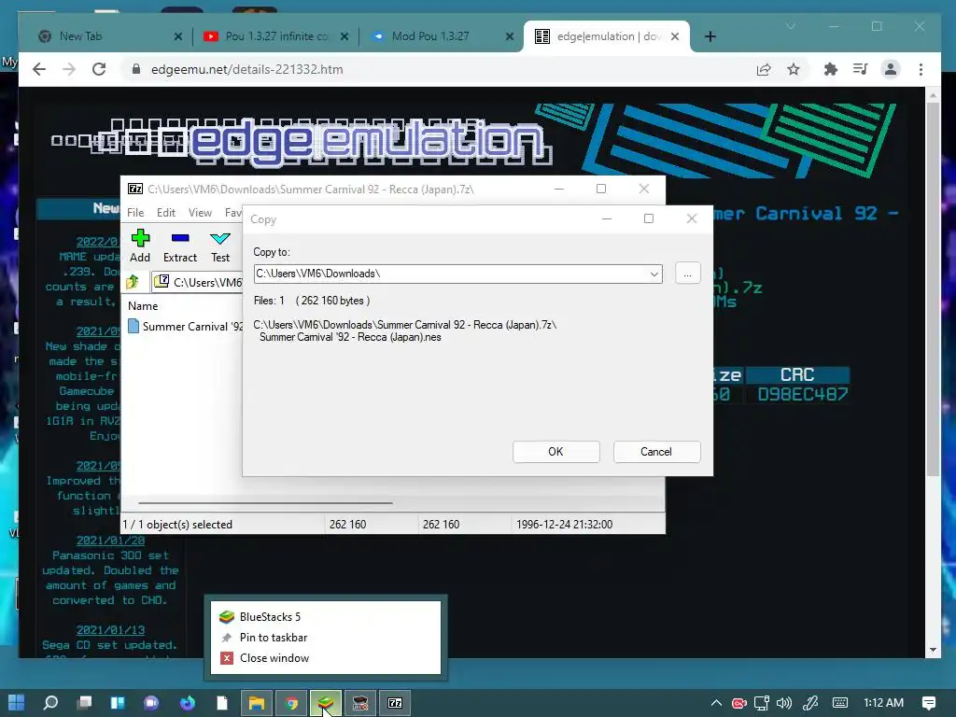Switch to Chrome on the taskbar
The image size is (956, 717).
tap(291, 703)
